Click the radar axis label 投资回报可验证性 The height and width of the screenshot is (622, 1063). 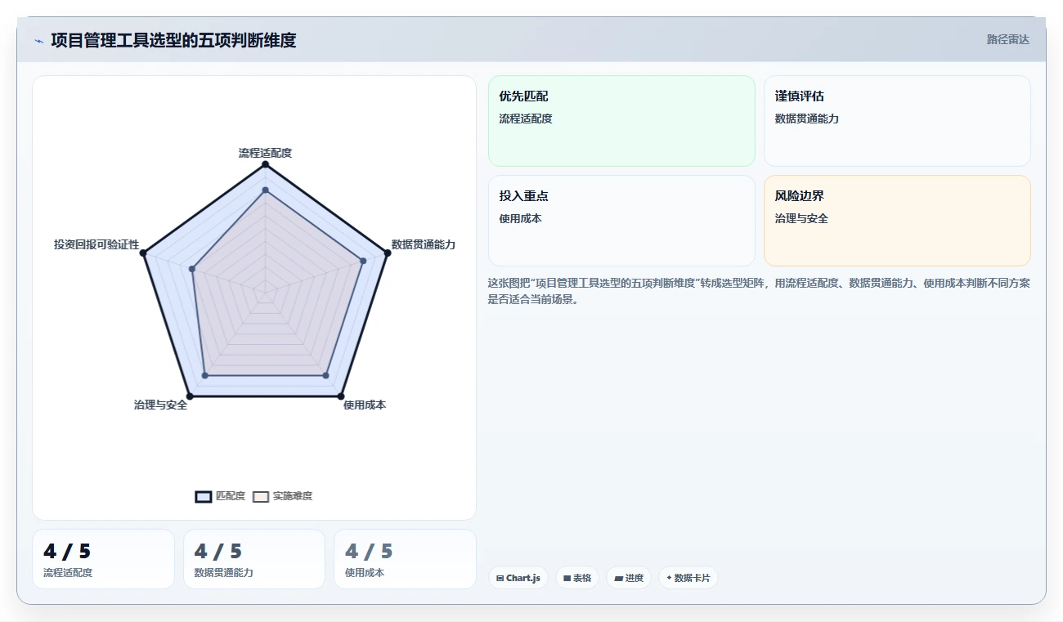point(97,244)
